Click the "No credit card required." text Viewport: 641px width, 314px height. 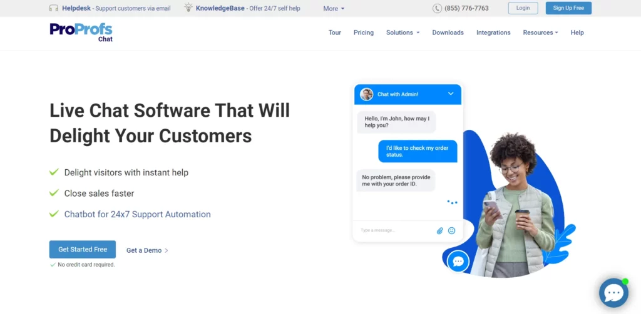(x=86, y=265)
